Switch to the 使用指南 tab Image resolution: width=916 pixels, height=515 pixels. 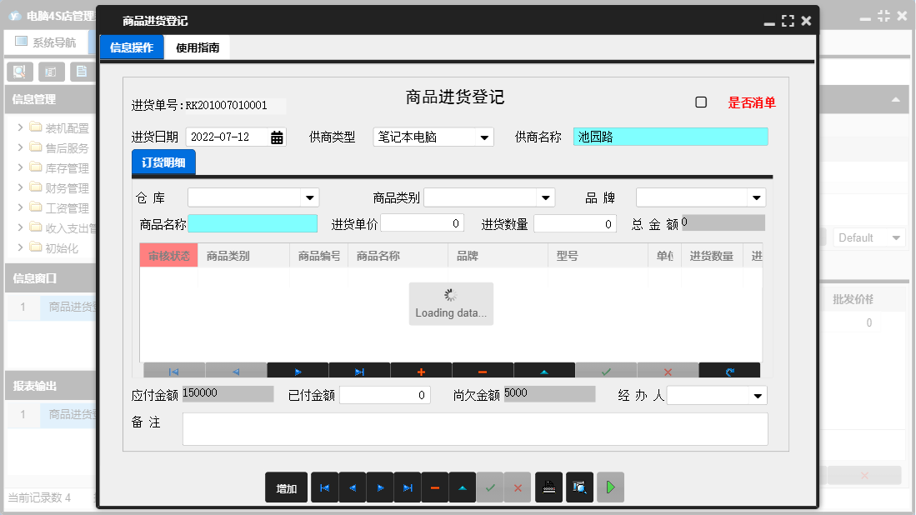click(x=198, y=47)
